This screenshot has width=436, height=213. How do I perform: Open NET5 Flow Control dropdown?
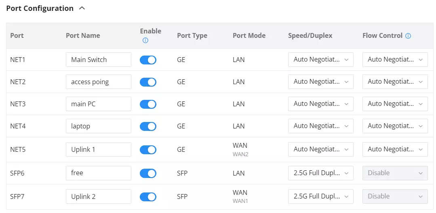pos(395,149)
